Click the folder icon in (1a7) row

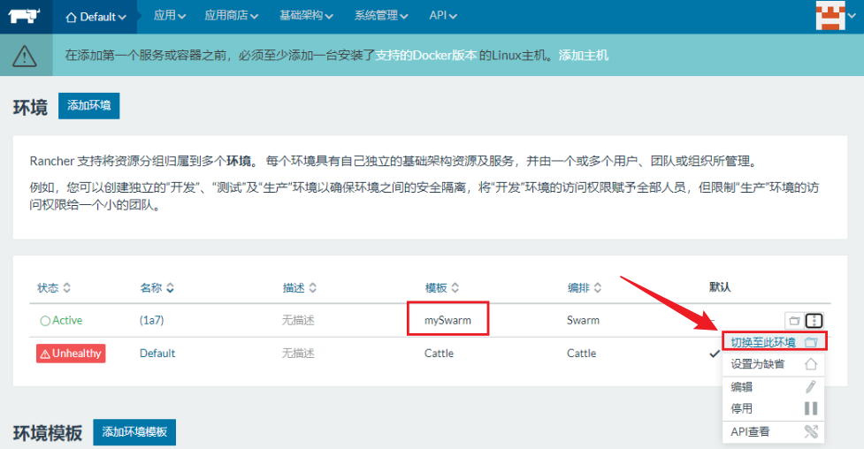[794, 321]
